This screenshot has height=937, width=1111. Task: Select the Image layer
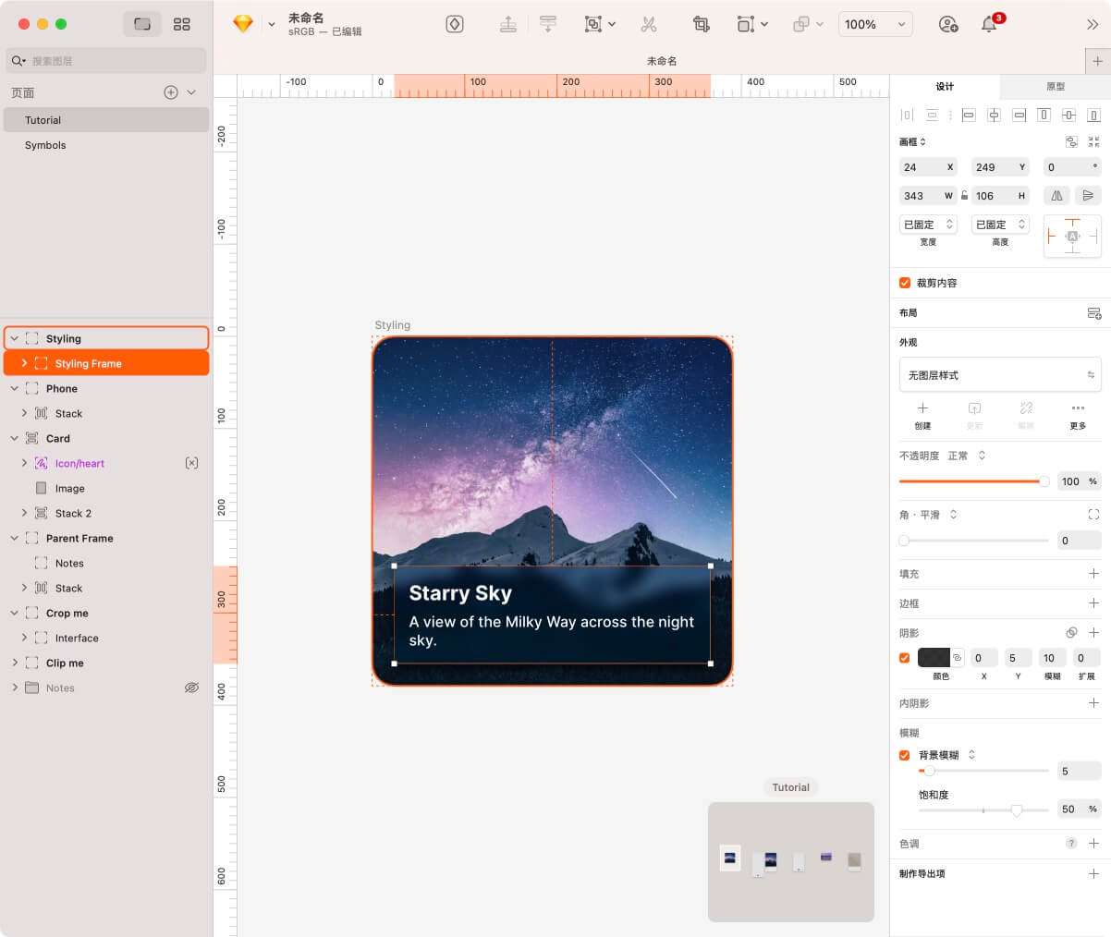(106, 488)
